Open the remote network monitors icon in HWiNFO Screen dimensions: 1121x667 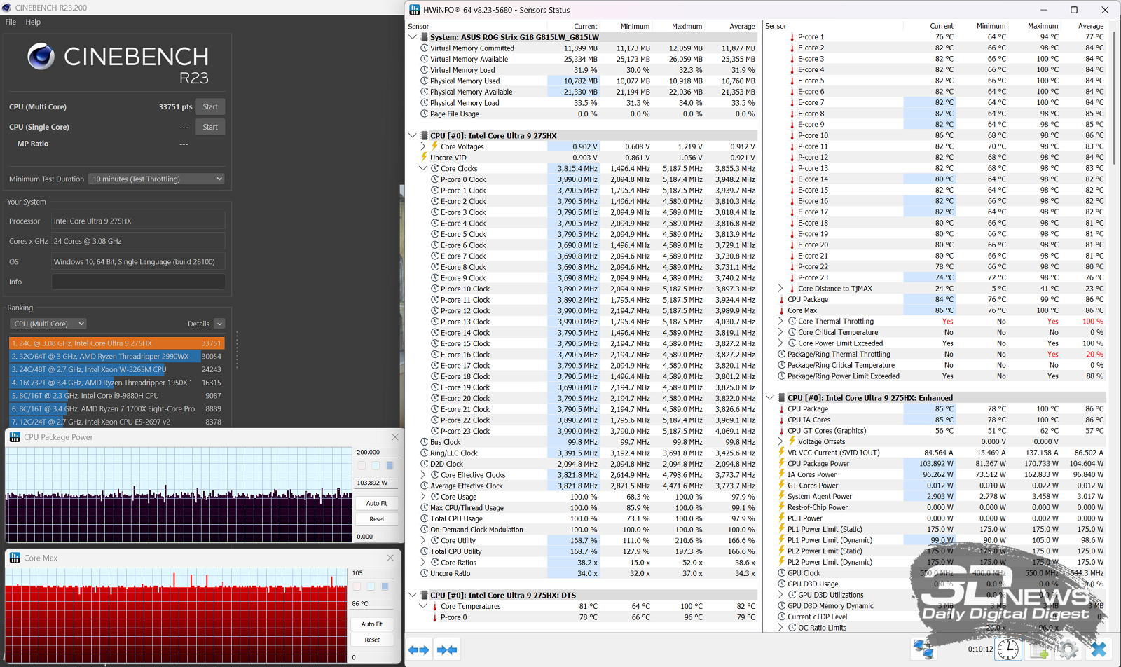[923, 649]
